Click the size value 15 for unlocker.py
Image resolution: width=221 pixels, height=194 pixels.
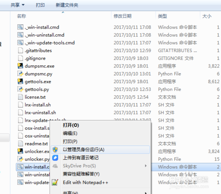point(217,159)
